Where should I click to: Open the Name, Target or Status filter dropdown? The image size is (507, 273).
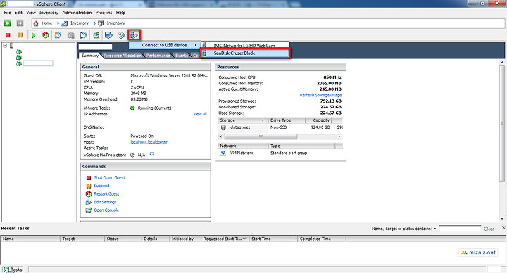(x=434, y=229)
